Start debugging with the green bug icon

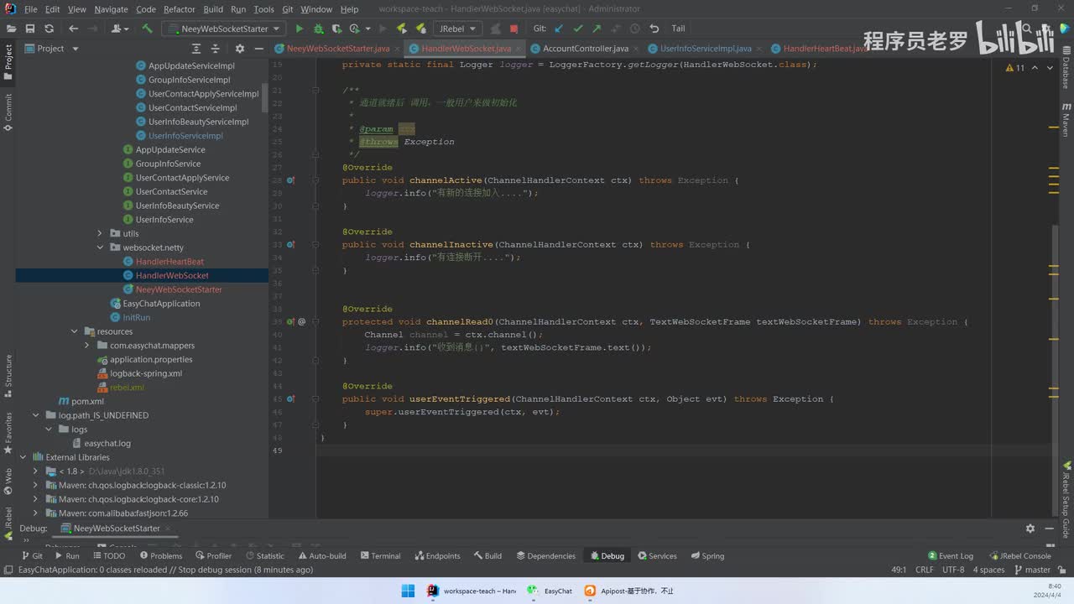tap(319, 29)
